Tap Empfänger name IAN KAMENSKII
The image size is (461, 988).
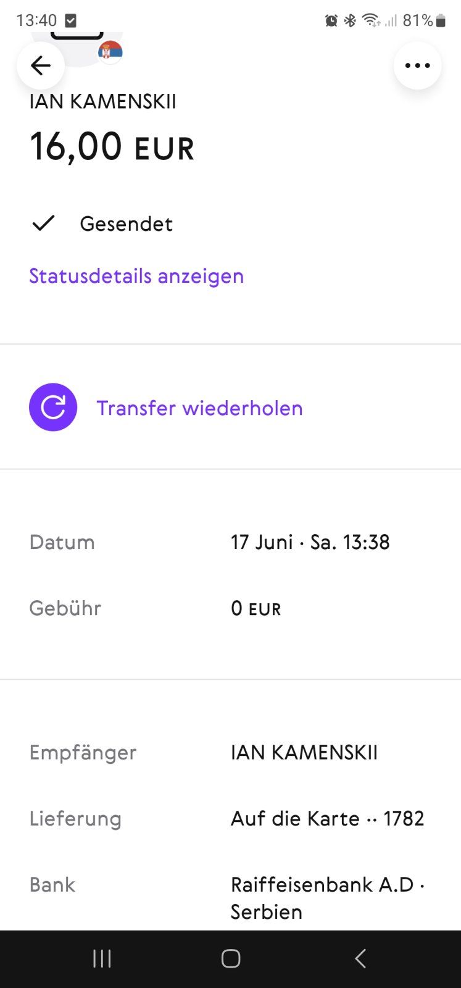[304, 752]
